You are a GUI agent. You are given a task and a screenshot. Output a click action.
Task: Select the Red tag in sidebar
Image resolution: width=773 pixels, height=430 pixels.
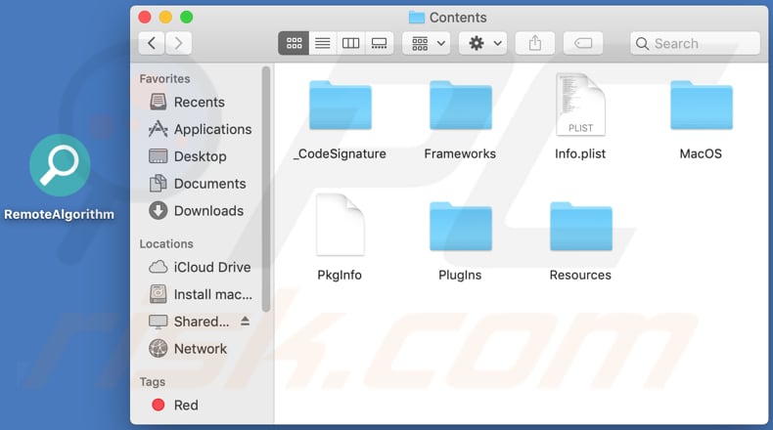pos(185,405)
